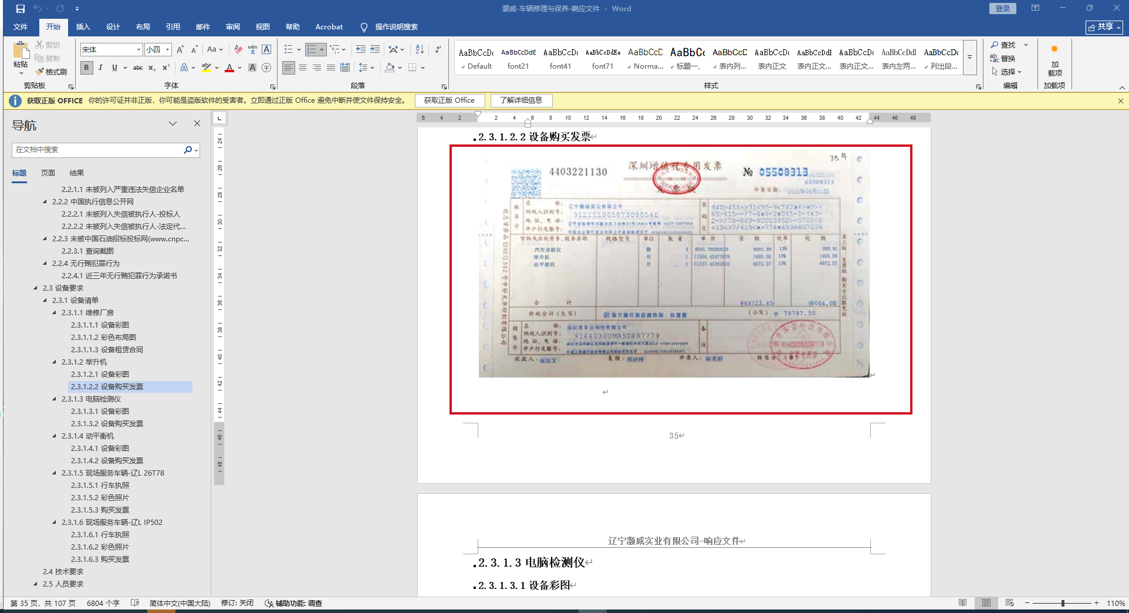Increase the paragraph indent
The height and width of the screenshot is (613, 1129).
(374, 50)
